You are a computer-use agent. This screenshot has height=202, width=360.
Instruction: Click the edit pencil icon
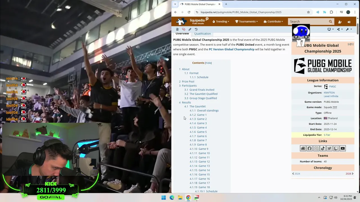coord(190,29)
